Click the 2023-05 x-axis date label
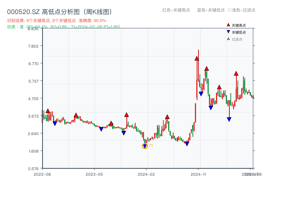This screenshot has width=281, height=210. (x=94, y=174)
